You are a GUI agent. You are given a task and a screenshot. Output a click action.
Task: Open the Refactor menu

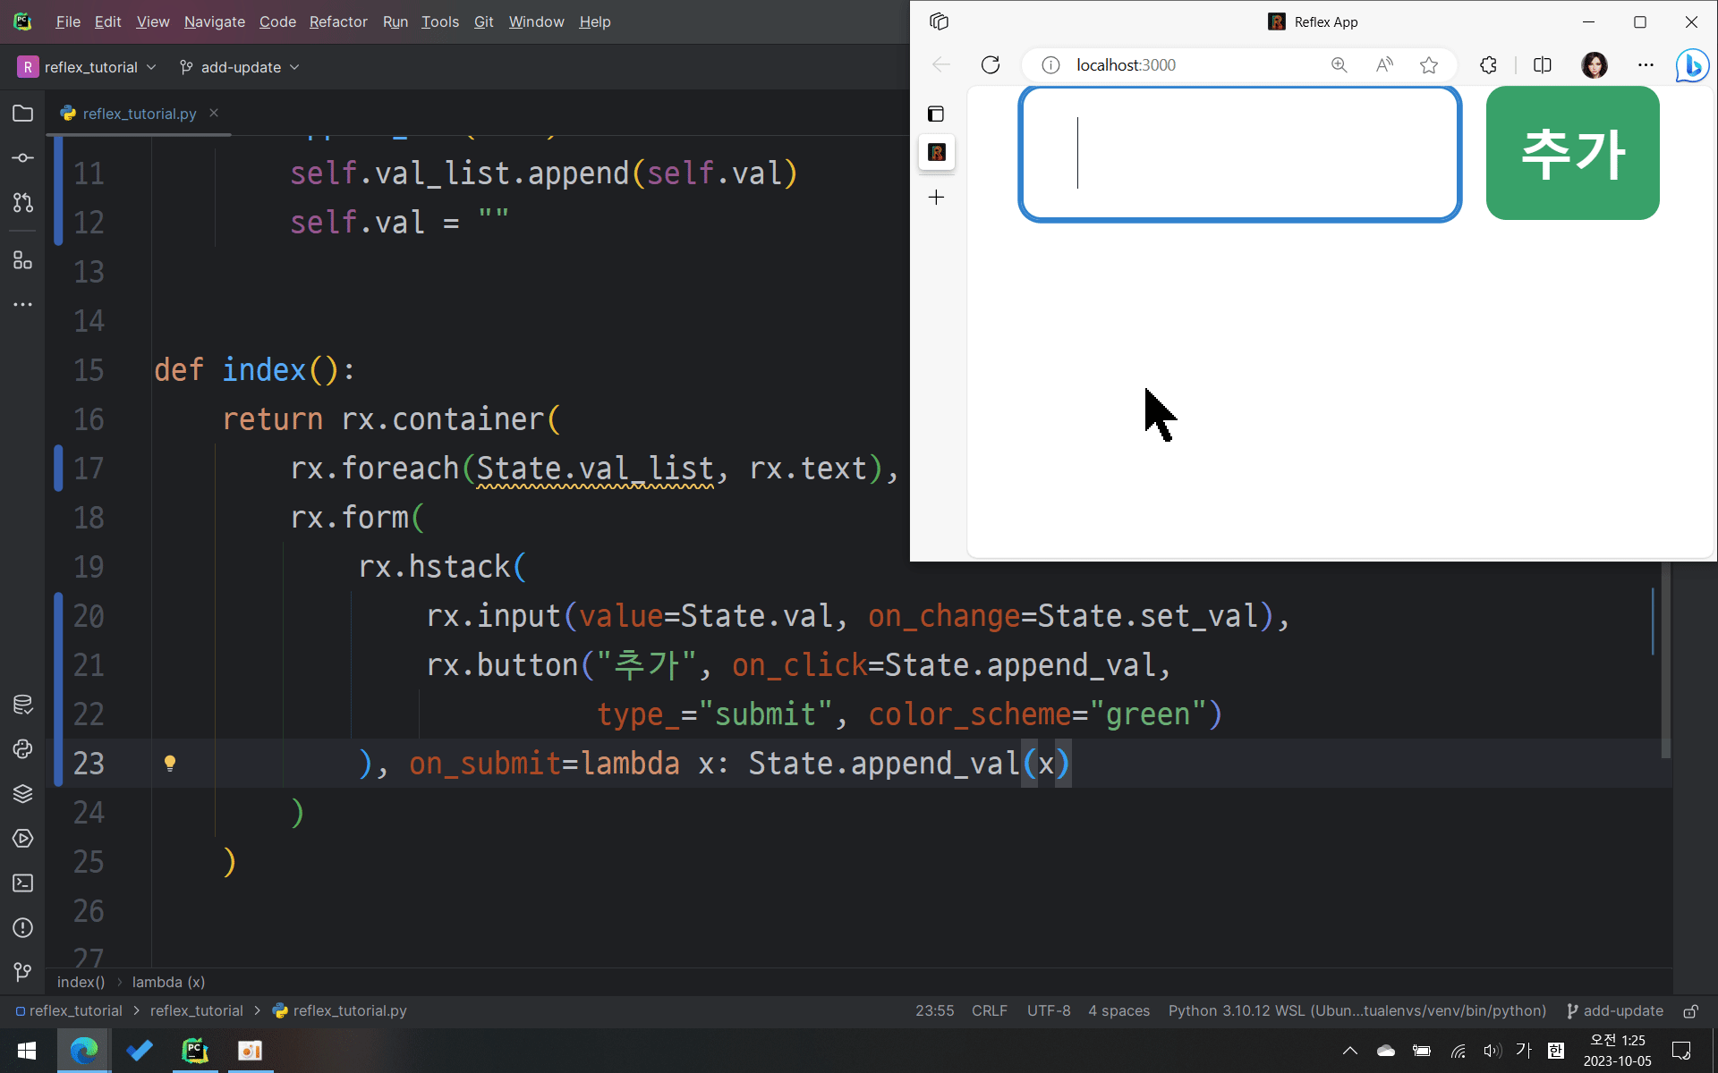tap(338, 21)
